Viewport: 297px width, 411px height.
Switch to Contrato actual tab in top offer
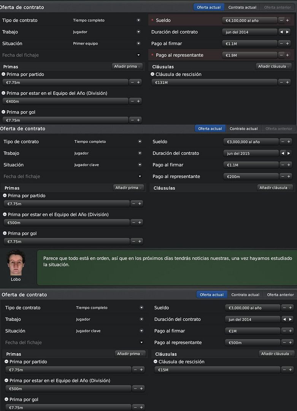coord(242,7)
